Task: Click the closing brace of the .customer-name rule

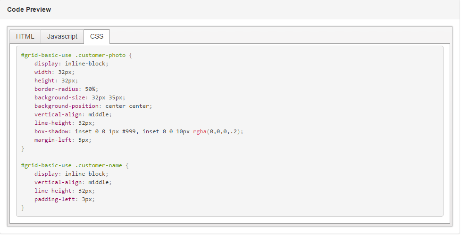Action: tap(23, 208)
